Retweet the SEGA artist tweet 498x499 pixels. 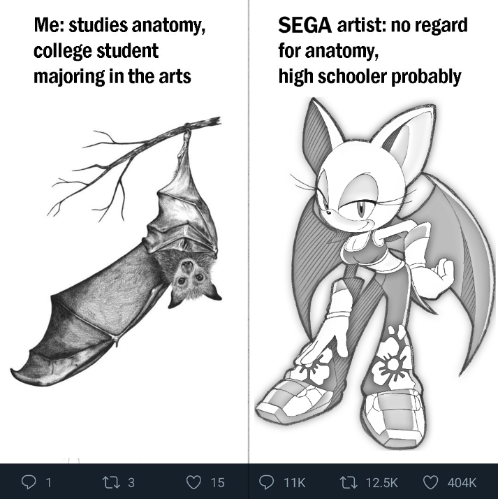349,482
